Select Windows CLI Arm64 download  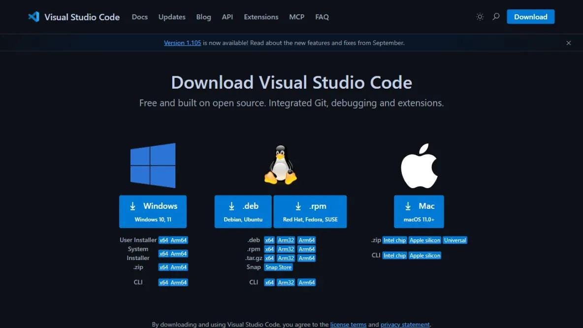click(x=178, y=282)
